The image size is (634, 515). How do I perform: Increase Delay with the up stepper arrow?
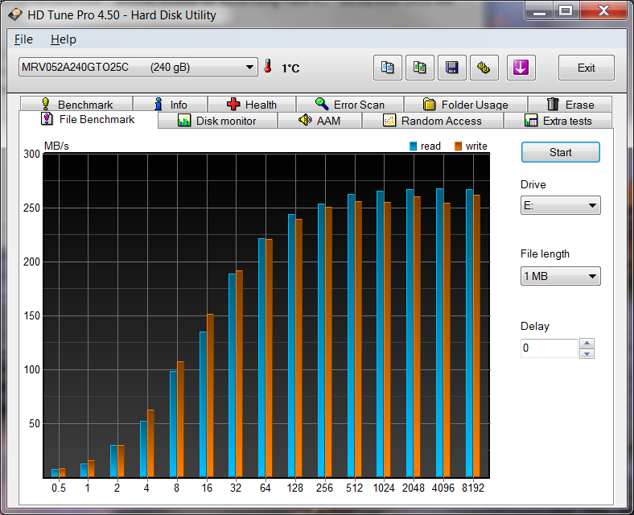[x=587, y=344]
